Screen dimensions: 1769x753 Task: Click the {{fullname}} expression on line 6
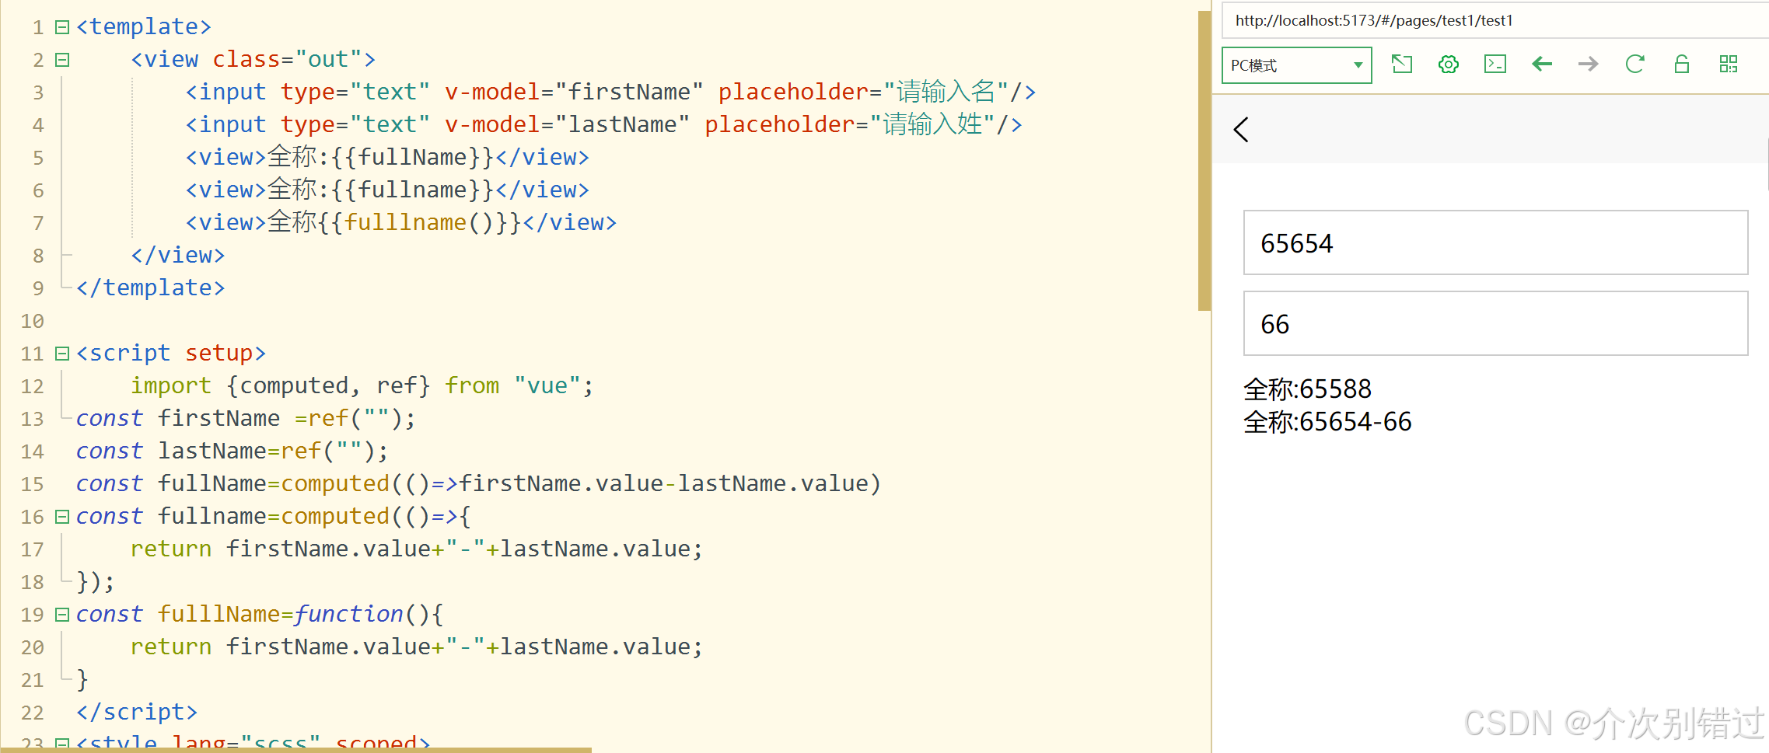(413, 190)
